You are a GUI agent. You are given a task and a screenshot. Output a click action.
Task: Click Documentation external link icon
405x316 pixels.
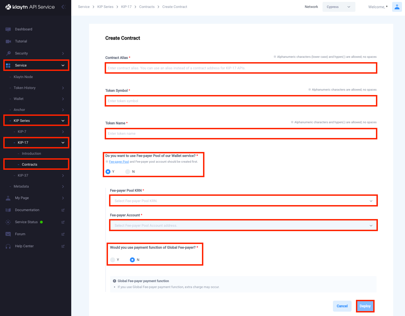click(63, 210)
